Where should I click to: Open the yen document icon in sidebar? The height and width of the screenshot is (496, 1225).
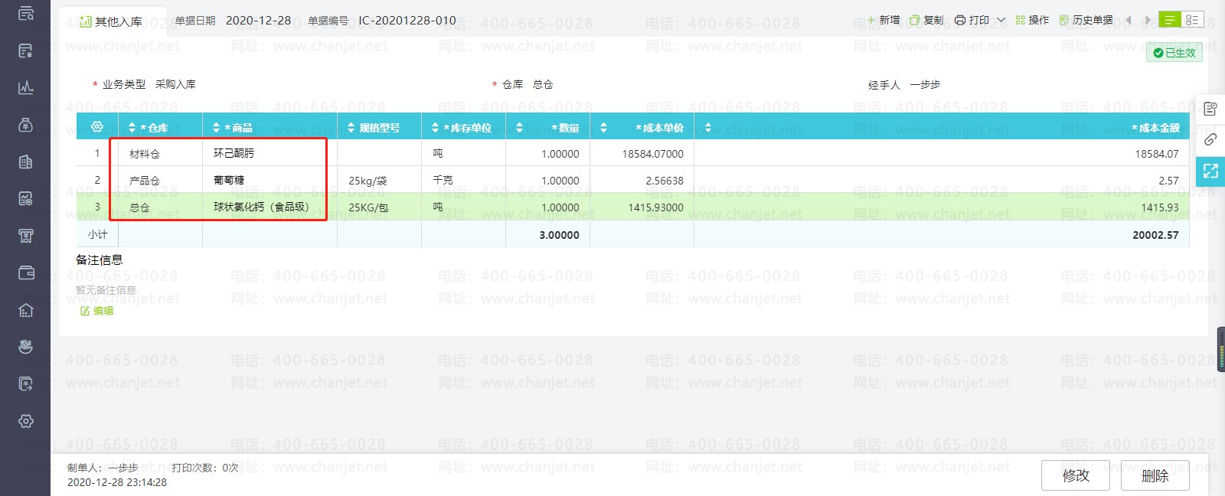(x=25, y=51)
